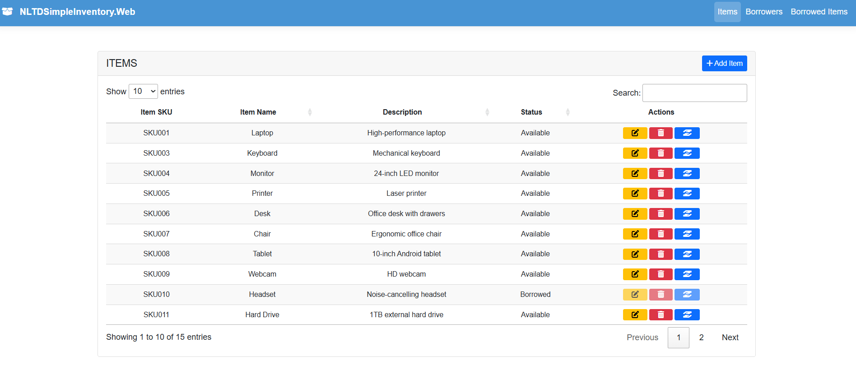Image resolution: width=856 pixels, height=379 pixels.
Task: Click the faded trash icon for Headset
Action: click(x=661, y=295)
